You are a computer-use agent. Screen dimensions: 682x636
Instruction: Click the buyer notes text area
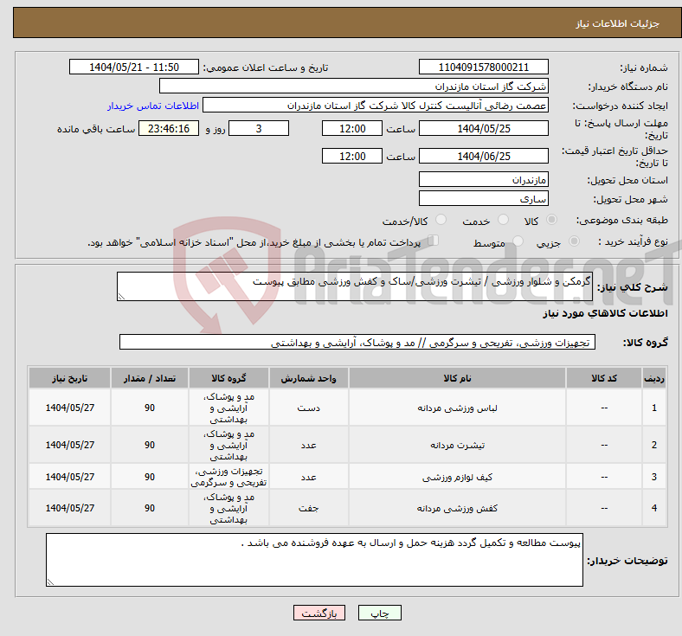click(x=314, y=560)
